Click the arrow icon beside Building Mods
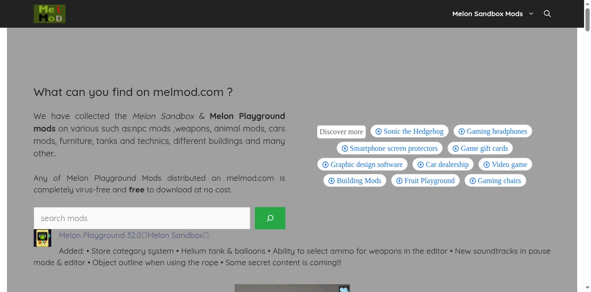 pos(332,181)
